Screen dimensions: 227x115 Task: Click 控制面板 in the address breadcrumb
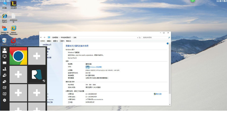55,37
